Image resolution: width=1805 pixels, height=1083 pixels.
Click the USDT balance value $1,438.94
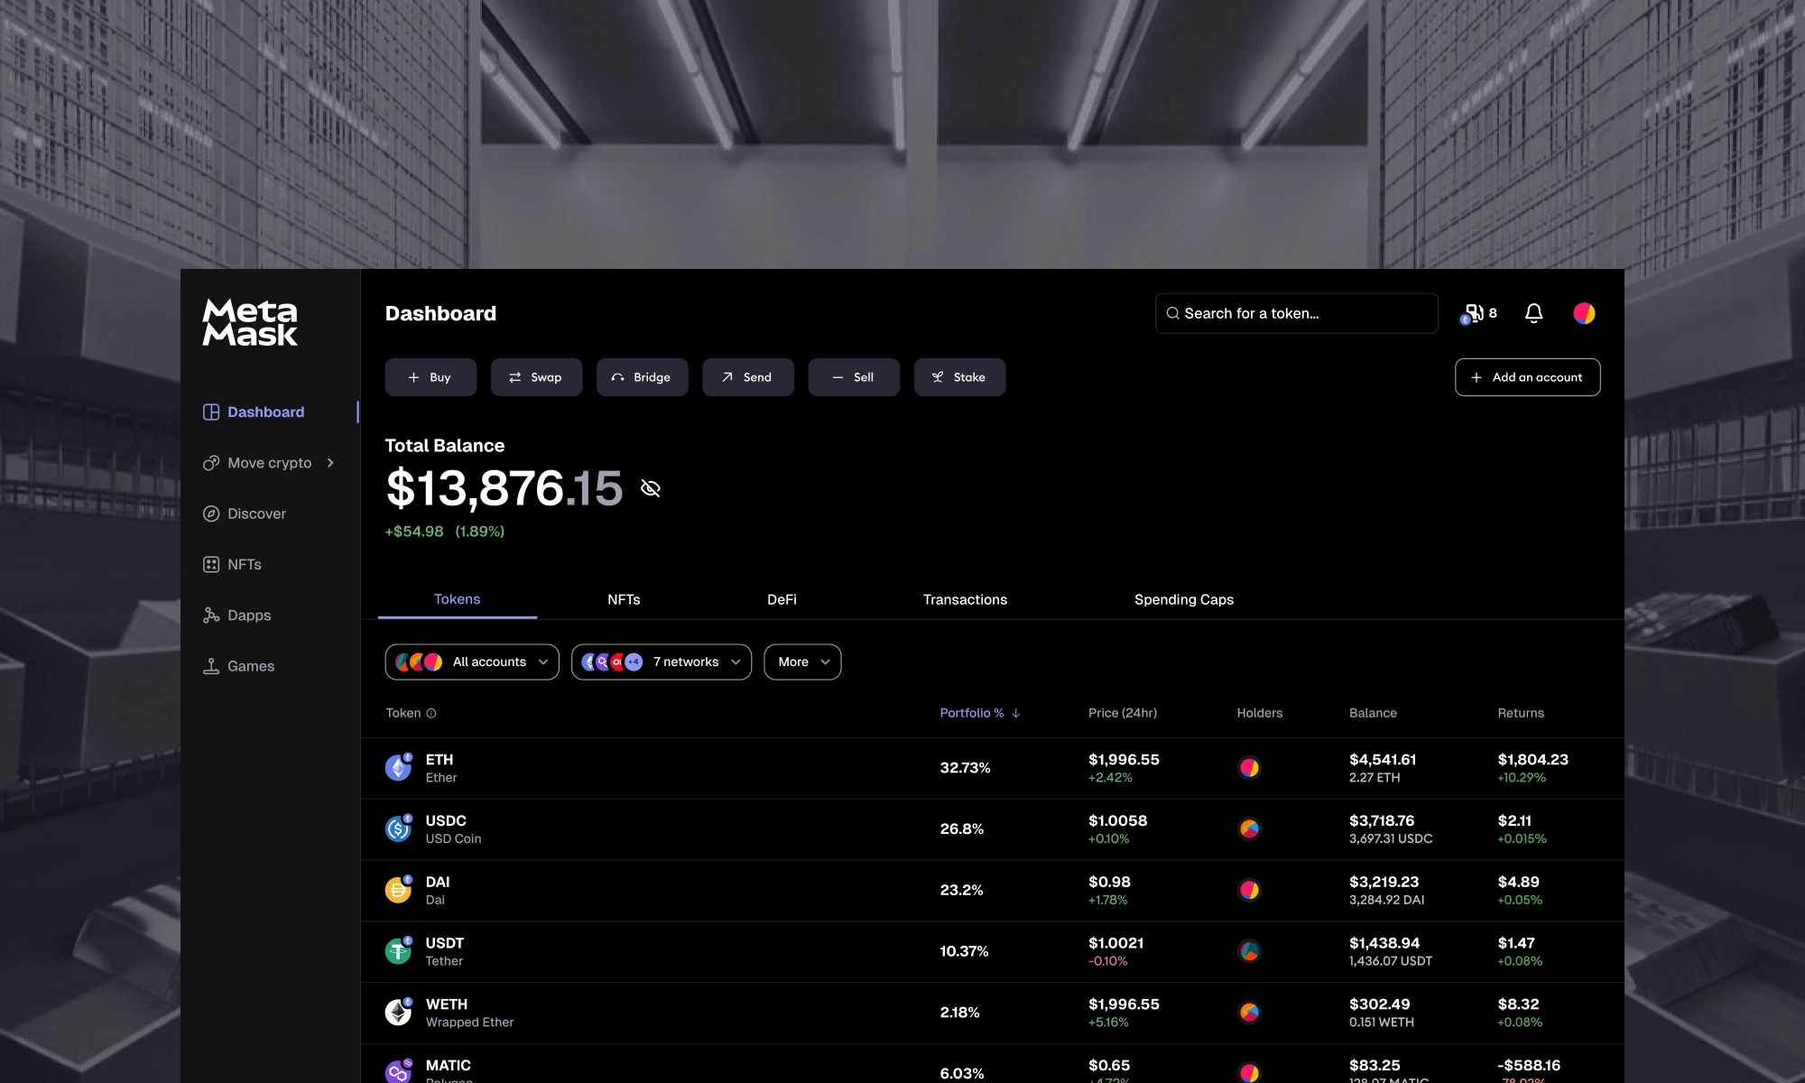pos(1384,943)
